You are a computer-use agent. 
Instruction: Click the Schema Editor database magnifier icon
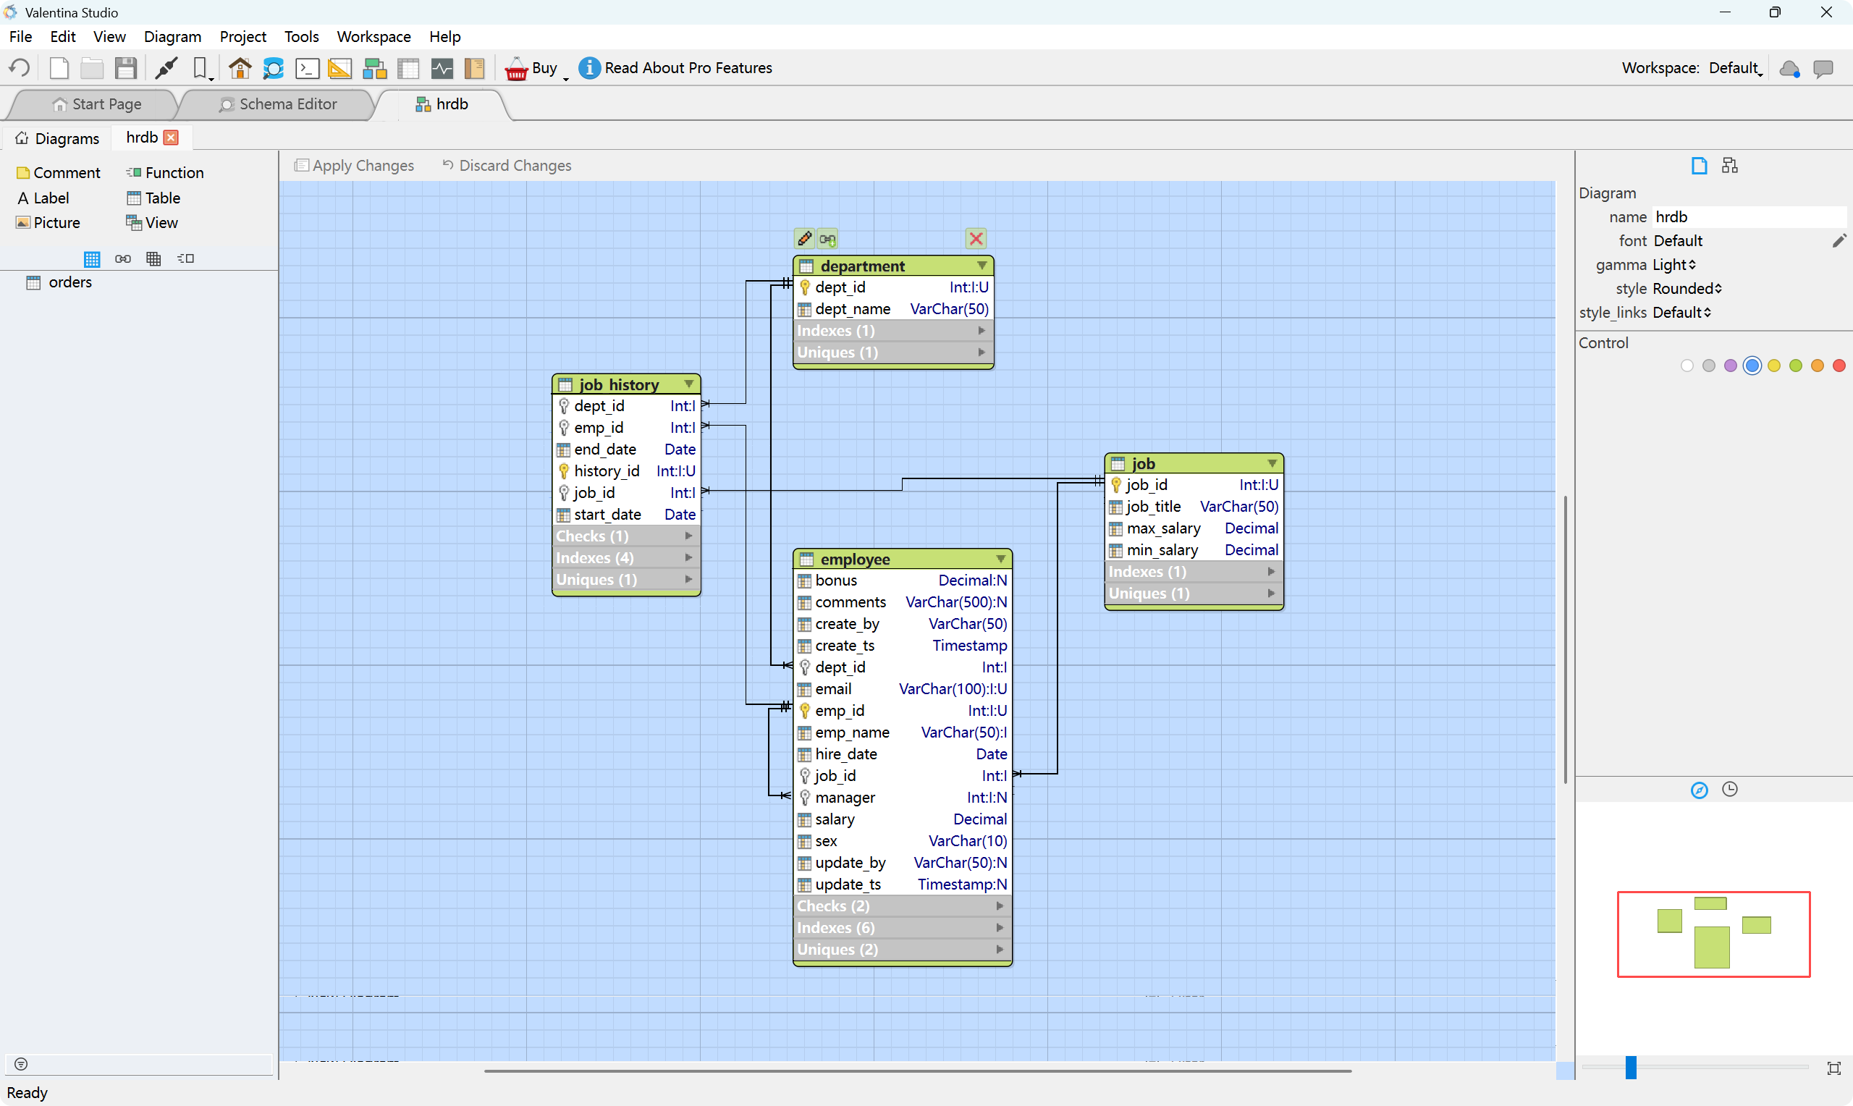point(273,68)
